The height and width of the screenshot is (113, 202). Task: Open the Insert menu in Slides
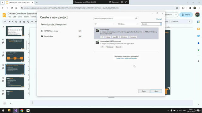pyautogui.click(x=26, y=17)
